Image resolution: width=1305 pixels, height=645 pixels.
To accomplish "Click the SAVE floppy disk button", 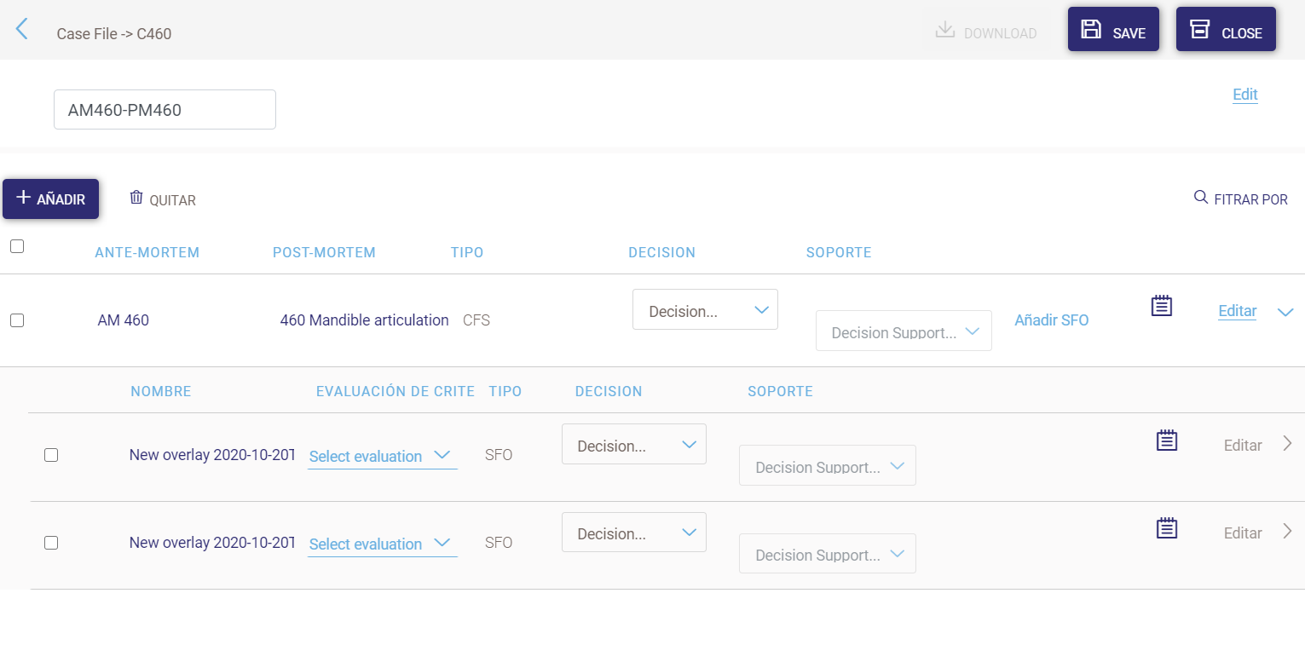I will coord(1112,30).
